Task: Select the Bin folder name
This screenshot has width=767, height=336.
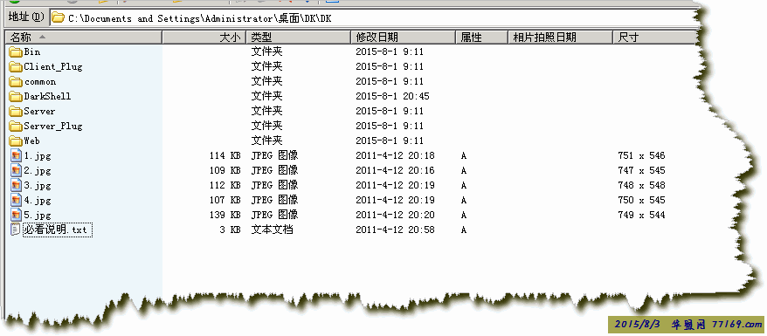Action: click(x=32, y=51)
